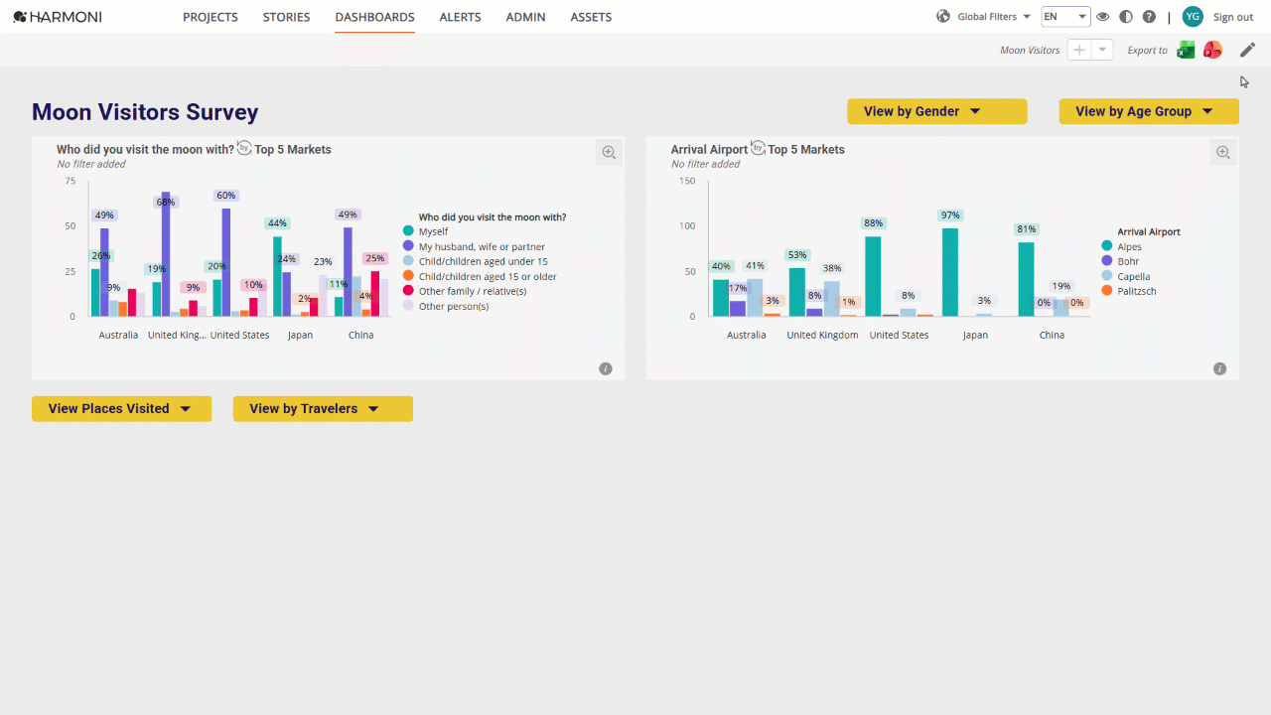Switch to the Alerts tab
Image resolution: width=1271 pixels, height=715 pixels.
460,17
